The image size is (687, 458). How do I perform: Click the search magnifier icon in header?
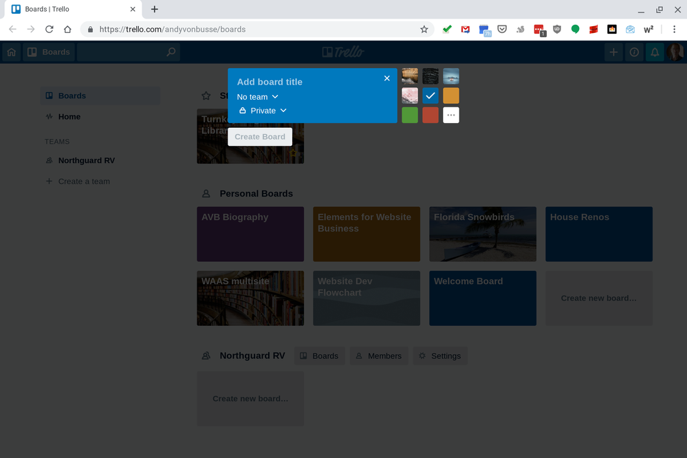pos(171,52)
